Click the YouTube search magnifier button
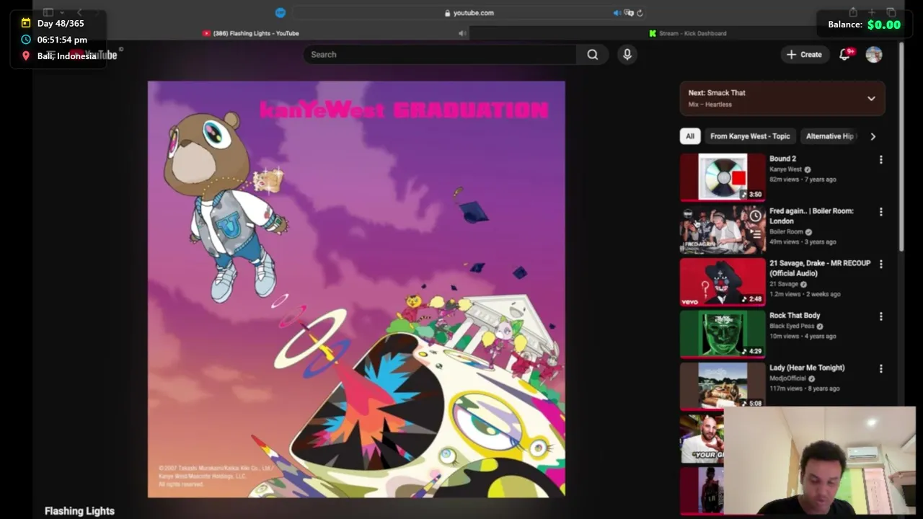 (592, 55)
